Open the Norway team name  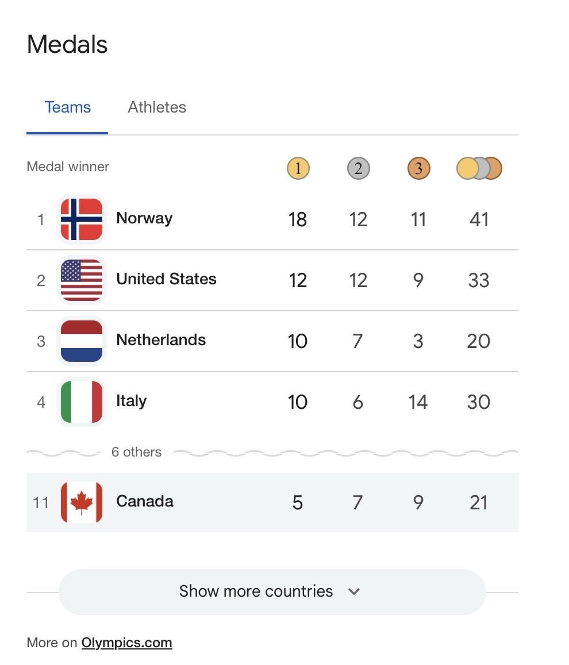(x=144, y=218)
